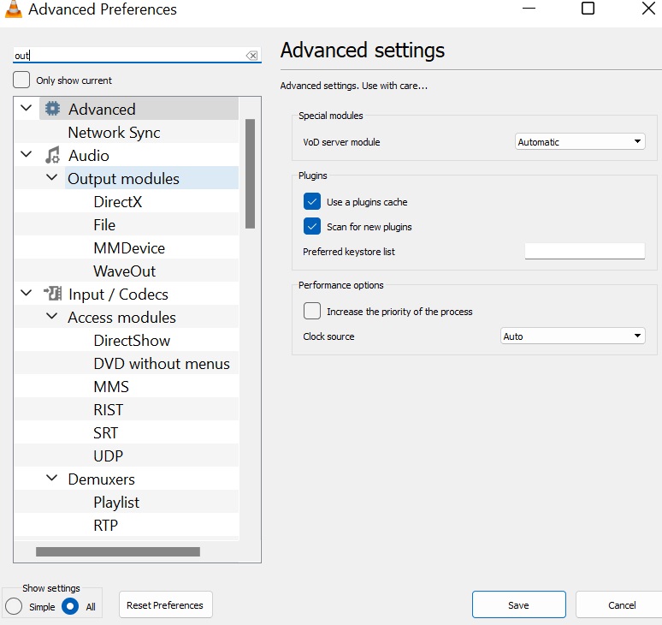Toggle Scan for new plugins checkbox
The height and width of the screenshot is (625, 662).
point(312,227)
